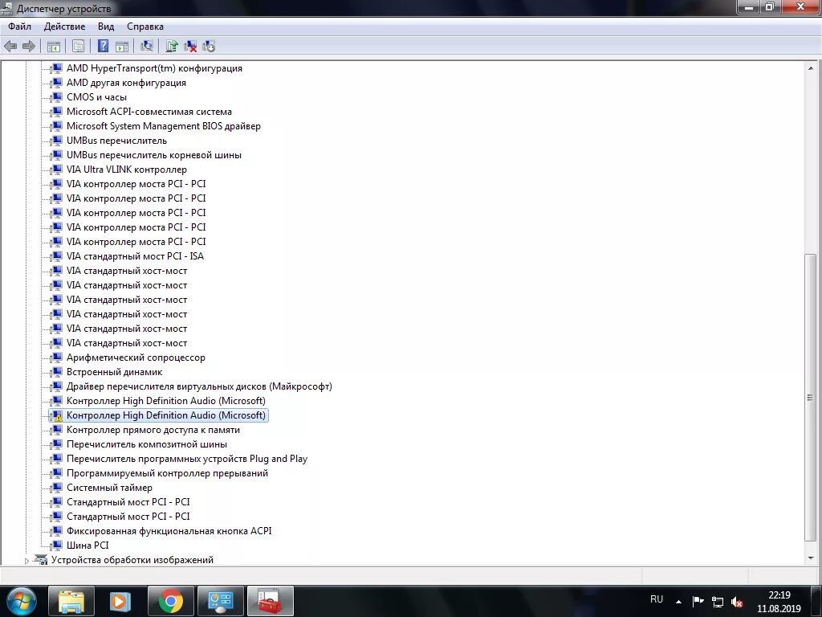Click icon beside Системный таймер
The height and width of the screenshot is (617, 822).
56,488
